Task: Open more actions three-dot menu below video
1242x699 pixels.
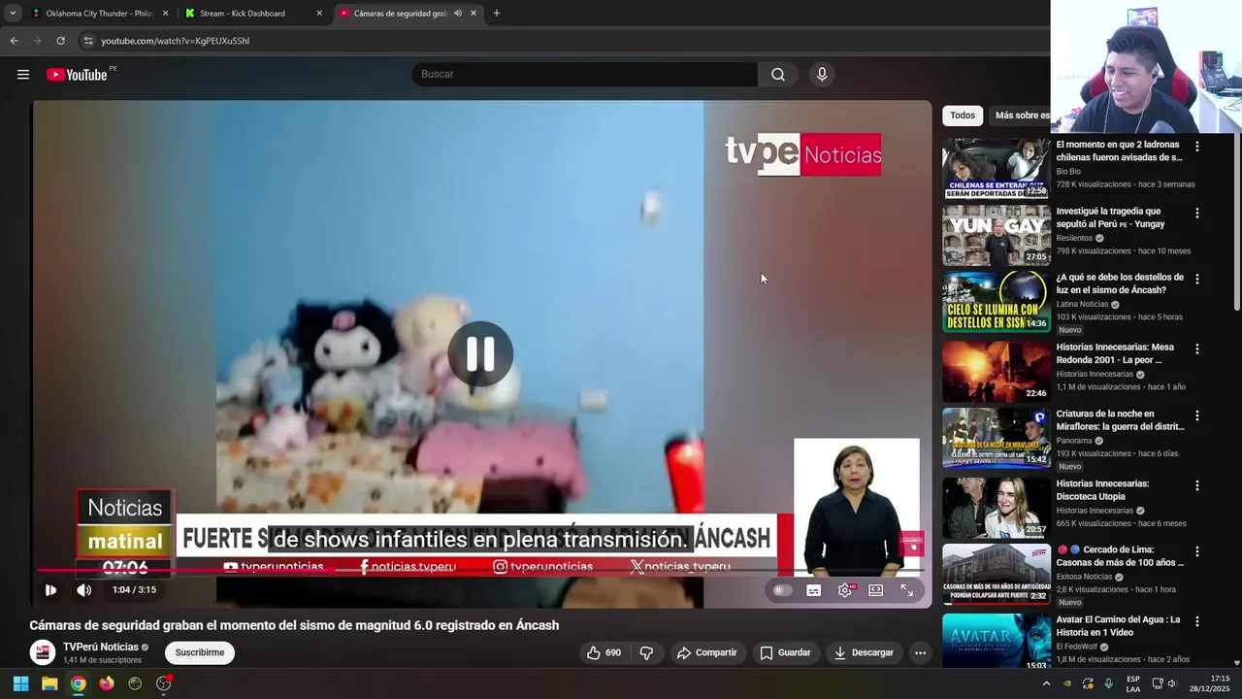Action: (920, 652)
